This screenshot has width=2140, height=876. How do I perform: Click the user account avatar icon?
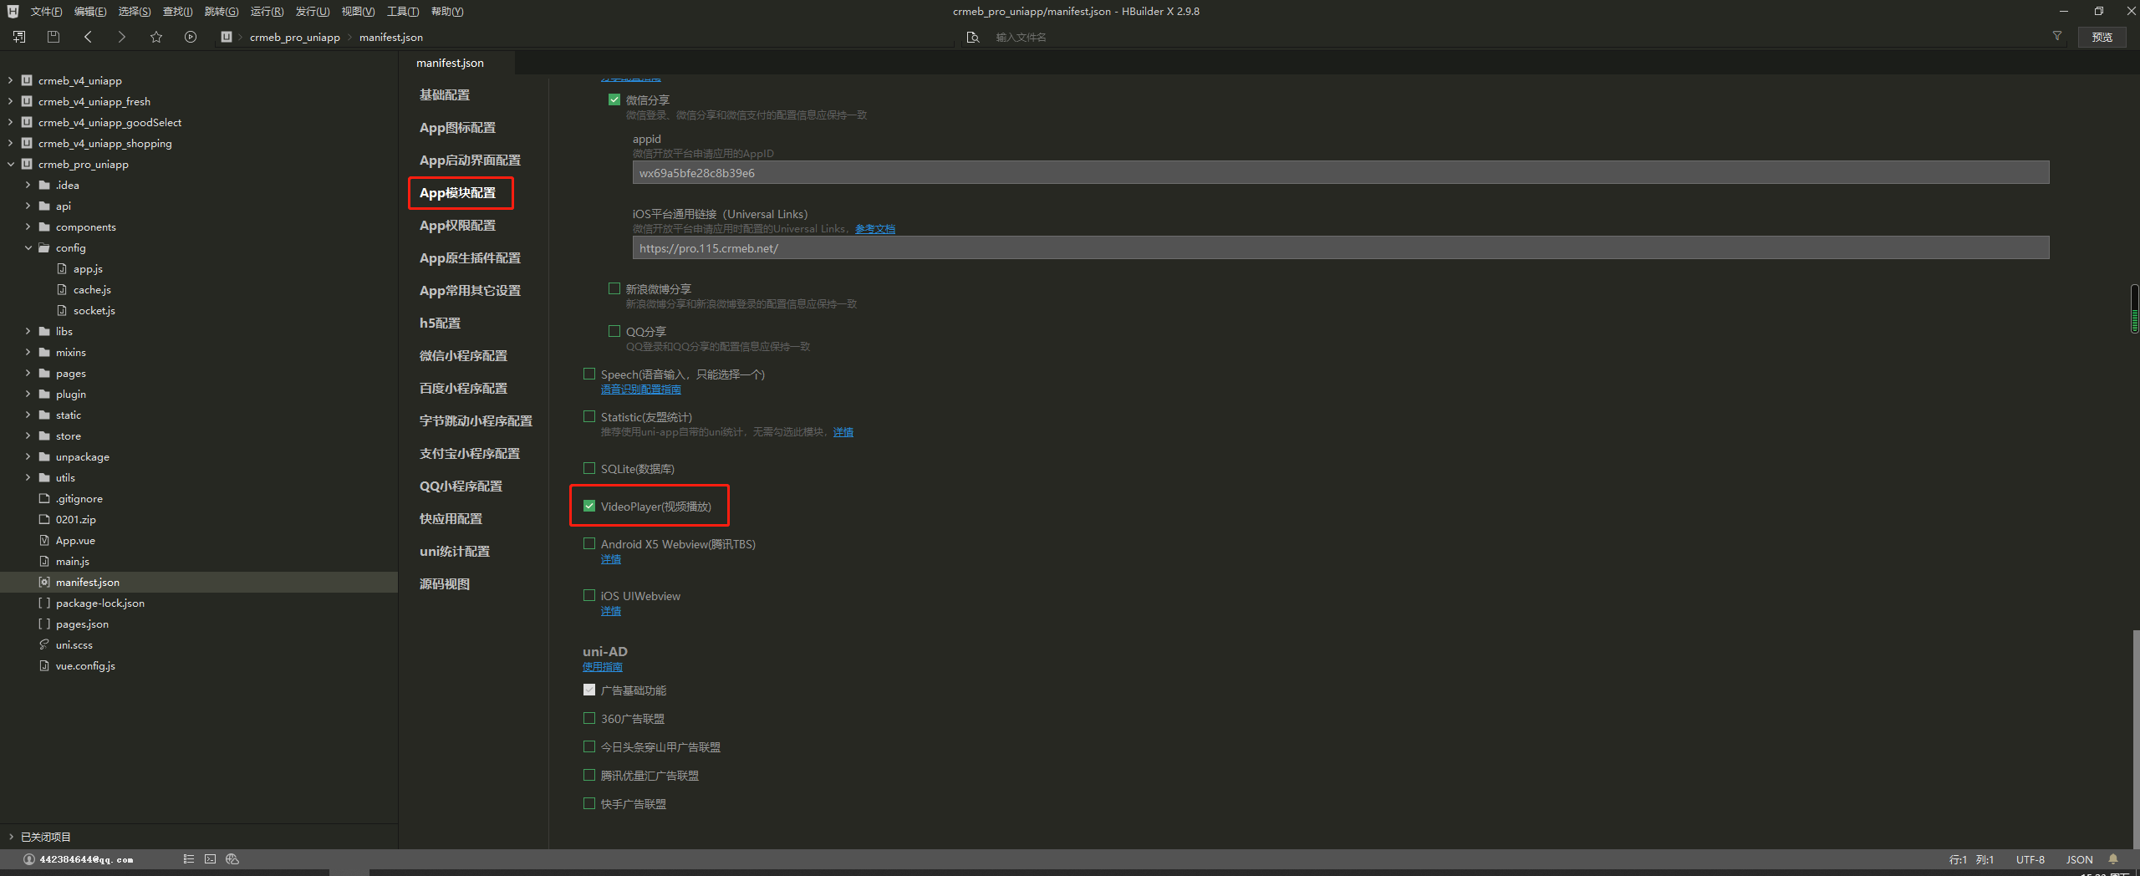coord(29,859)
